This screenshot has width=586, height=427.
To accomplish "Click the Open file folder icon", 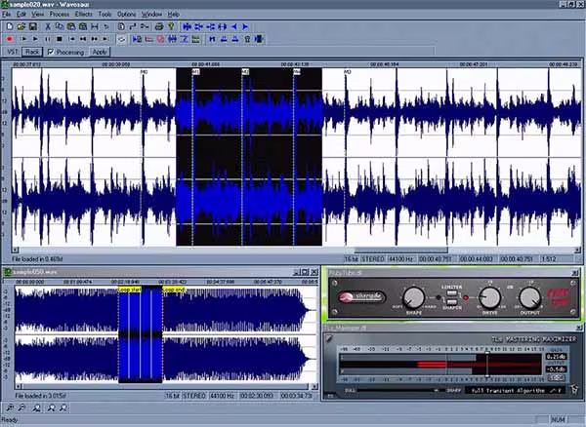I will click(21, 26).
